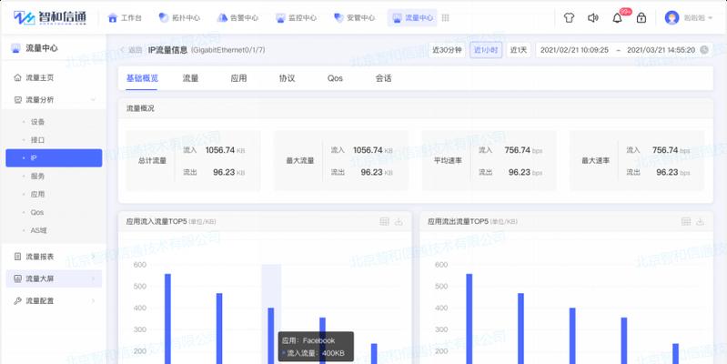Open the 工作台 home icon
This screenshot has width=727, height=364.
click(x=112, y=18)
